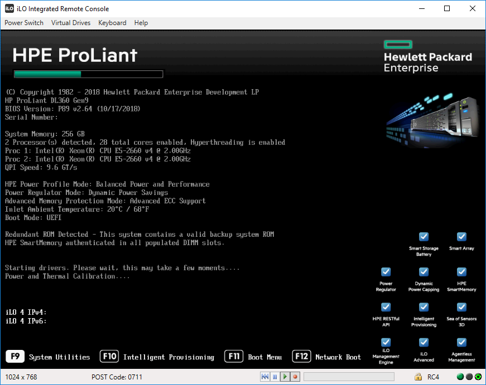Image resolution: width=486 pixels, height=385 pixels.
Task: Click the Smart Array checkmark
Action: [461, 237]
